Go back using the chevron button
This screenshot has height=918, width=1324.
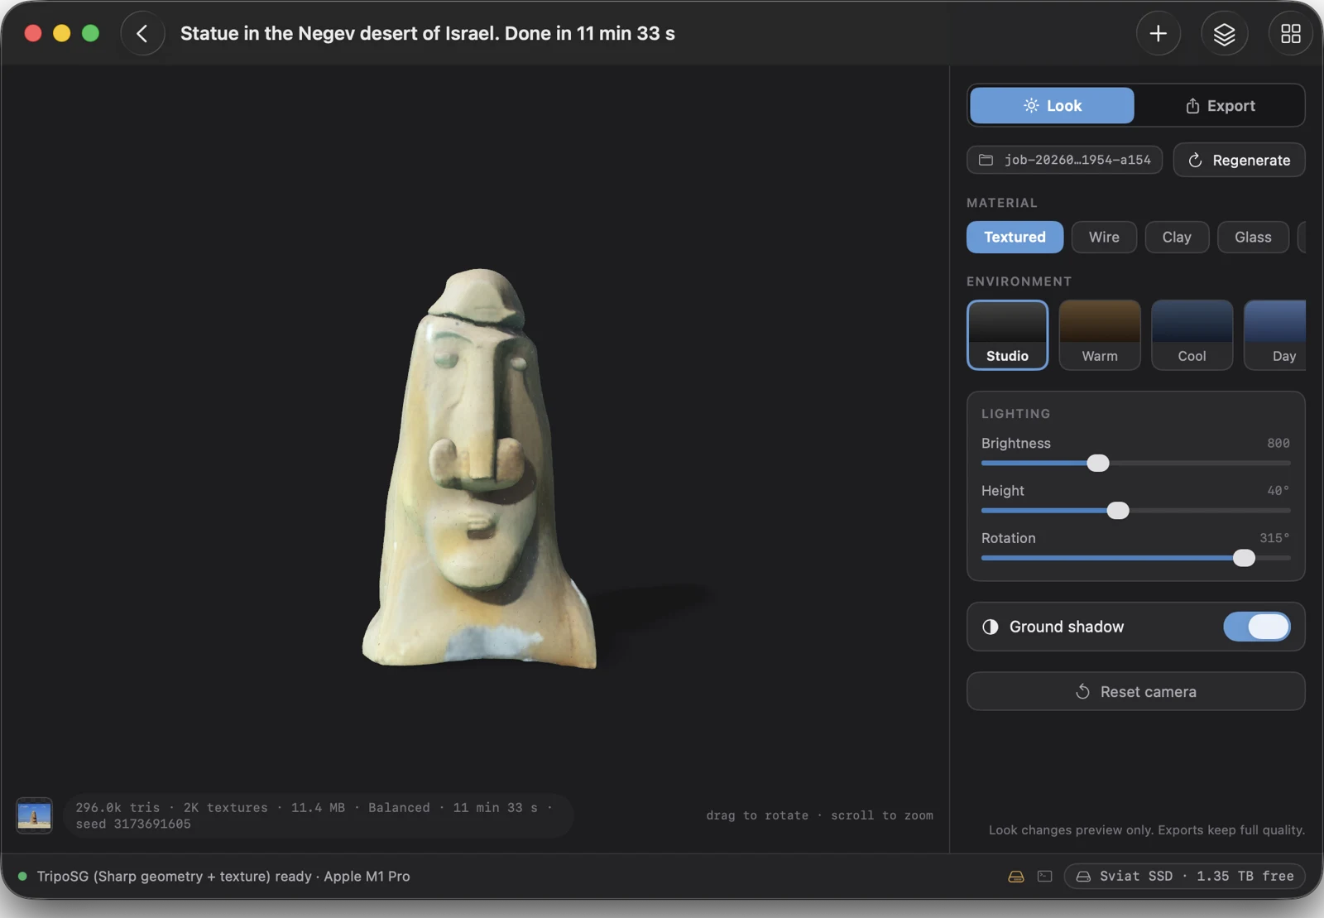142,33
